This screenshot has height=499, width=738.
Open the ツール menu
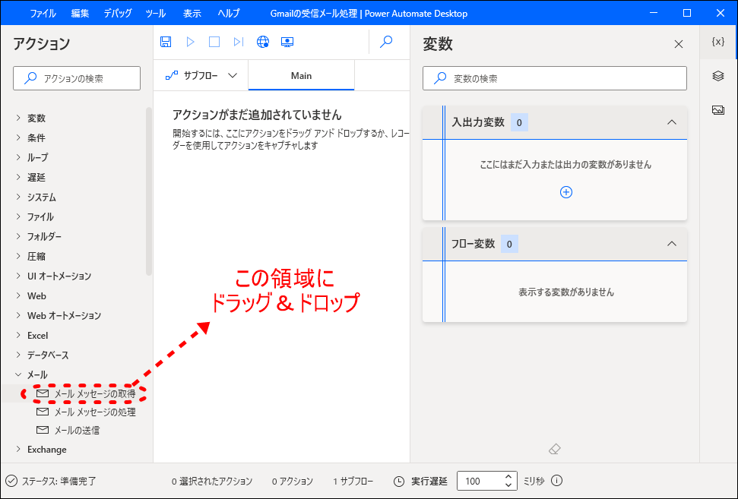click(155, 13)
